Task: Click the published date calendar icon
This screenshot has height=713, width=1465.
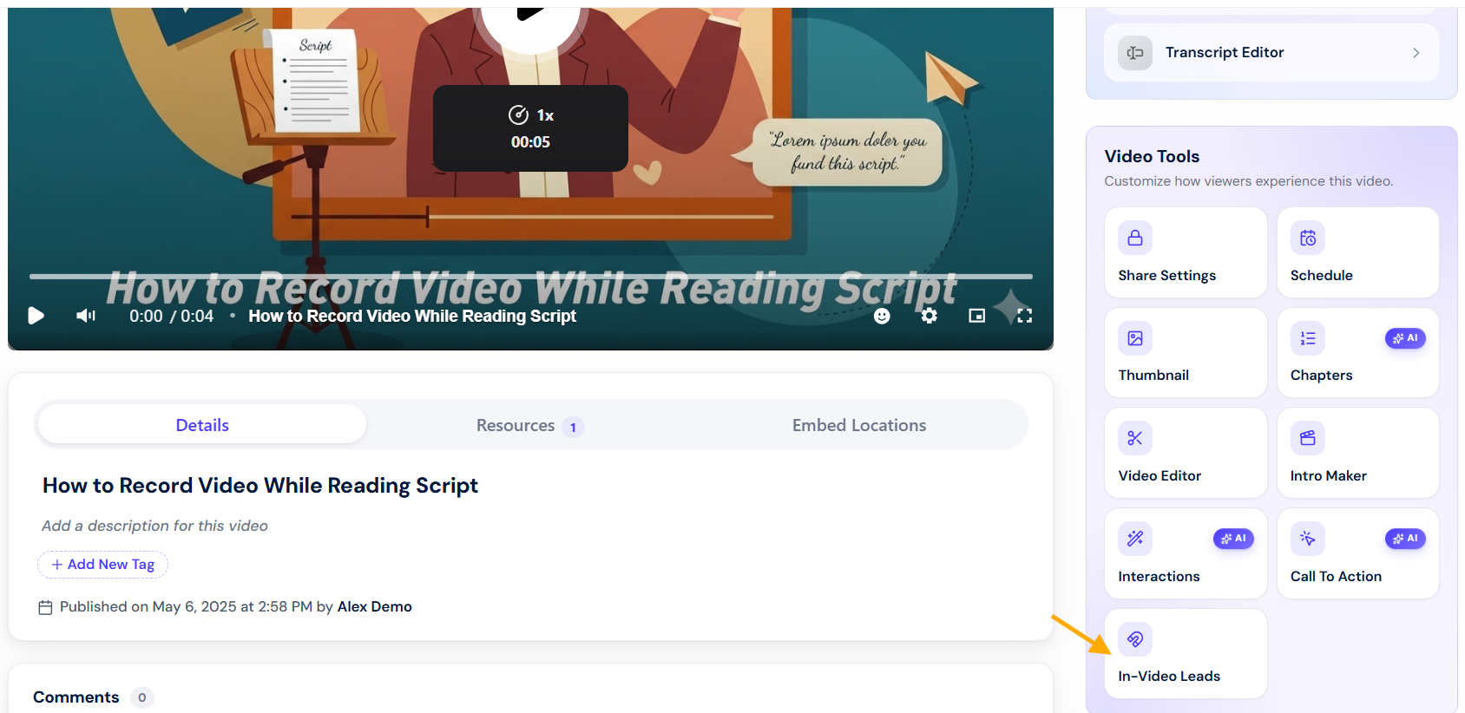Action: (x=46, y=607)
